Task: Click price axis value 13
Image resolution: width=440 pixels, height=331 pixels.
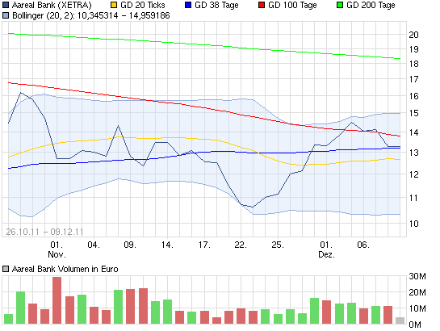Action: 413,153
